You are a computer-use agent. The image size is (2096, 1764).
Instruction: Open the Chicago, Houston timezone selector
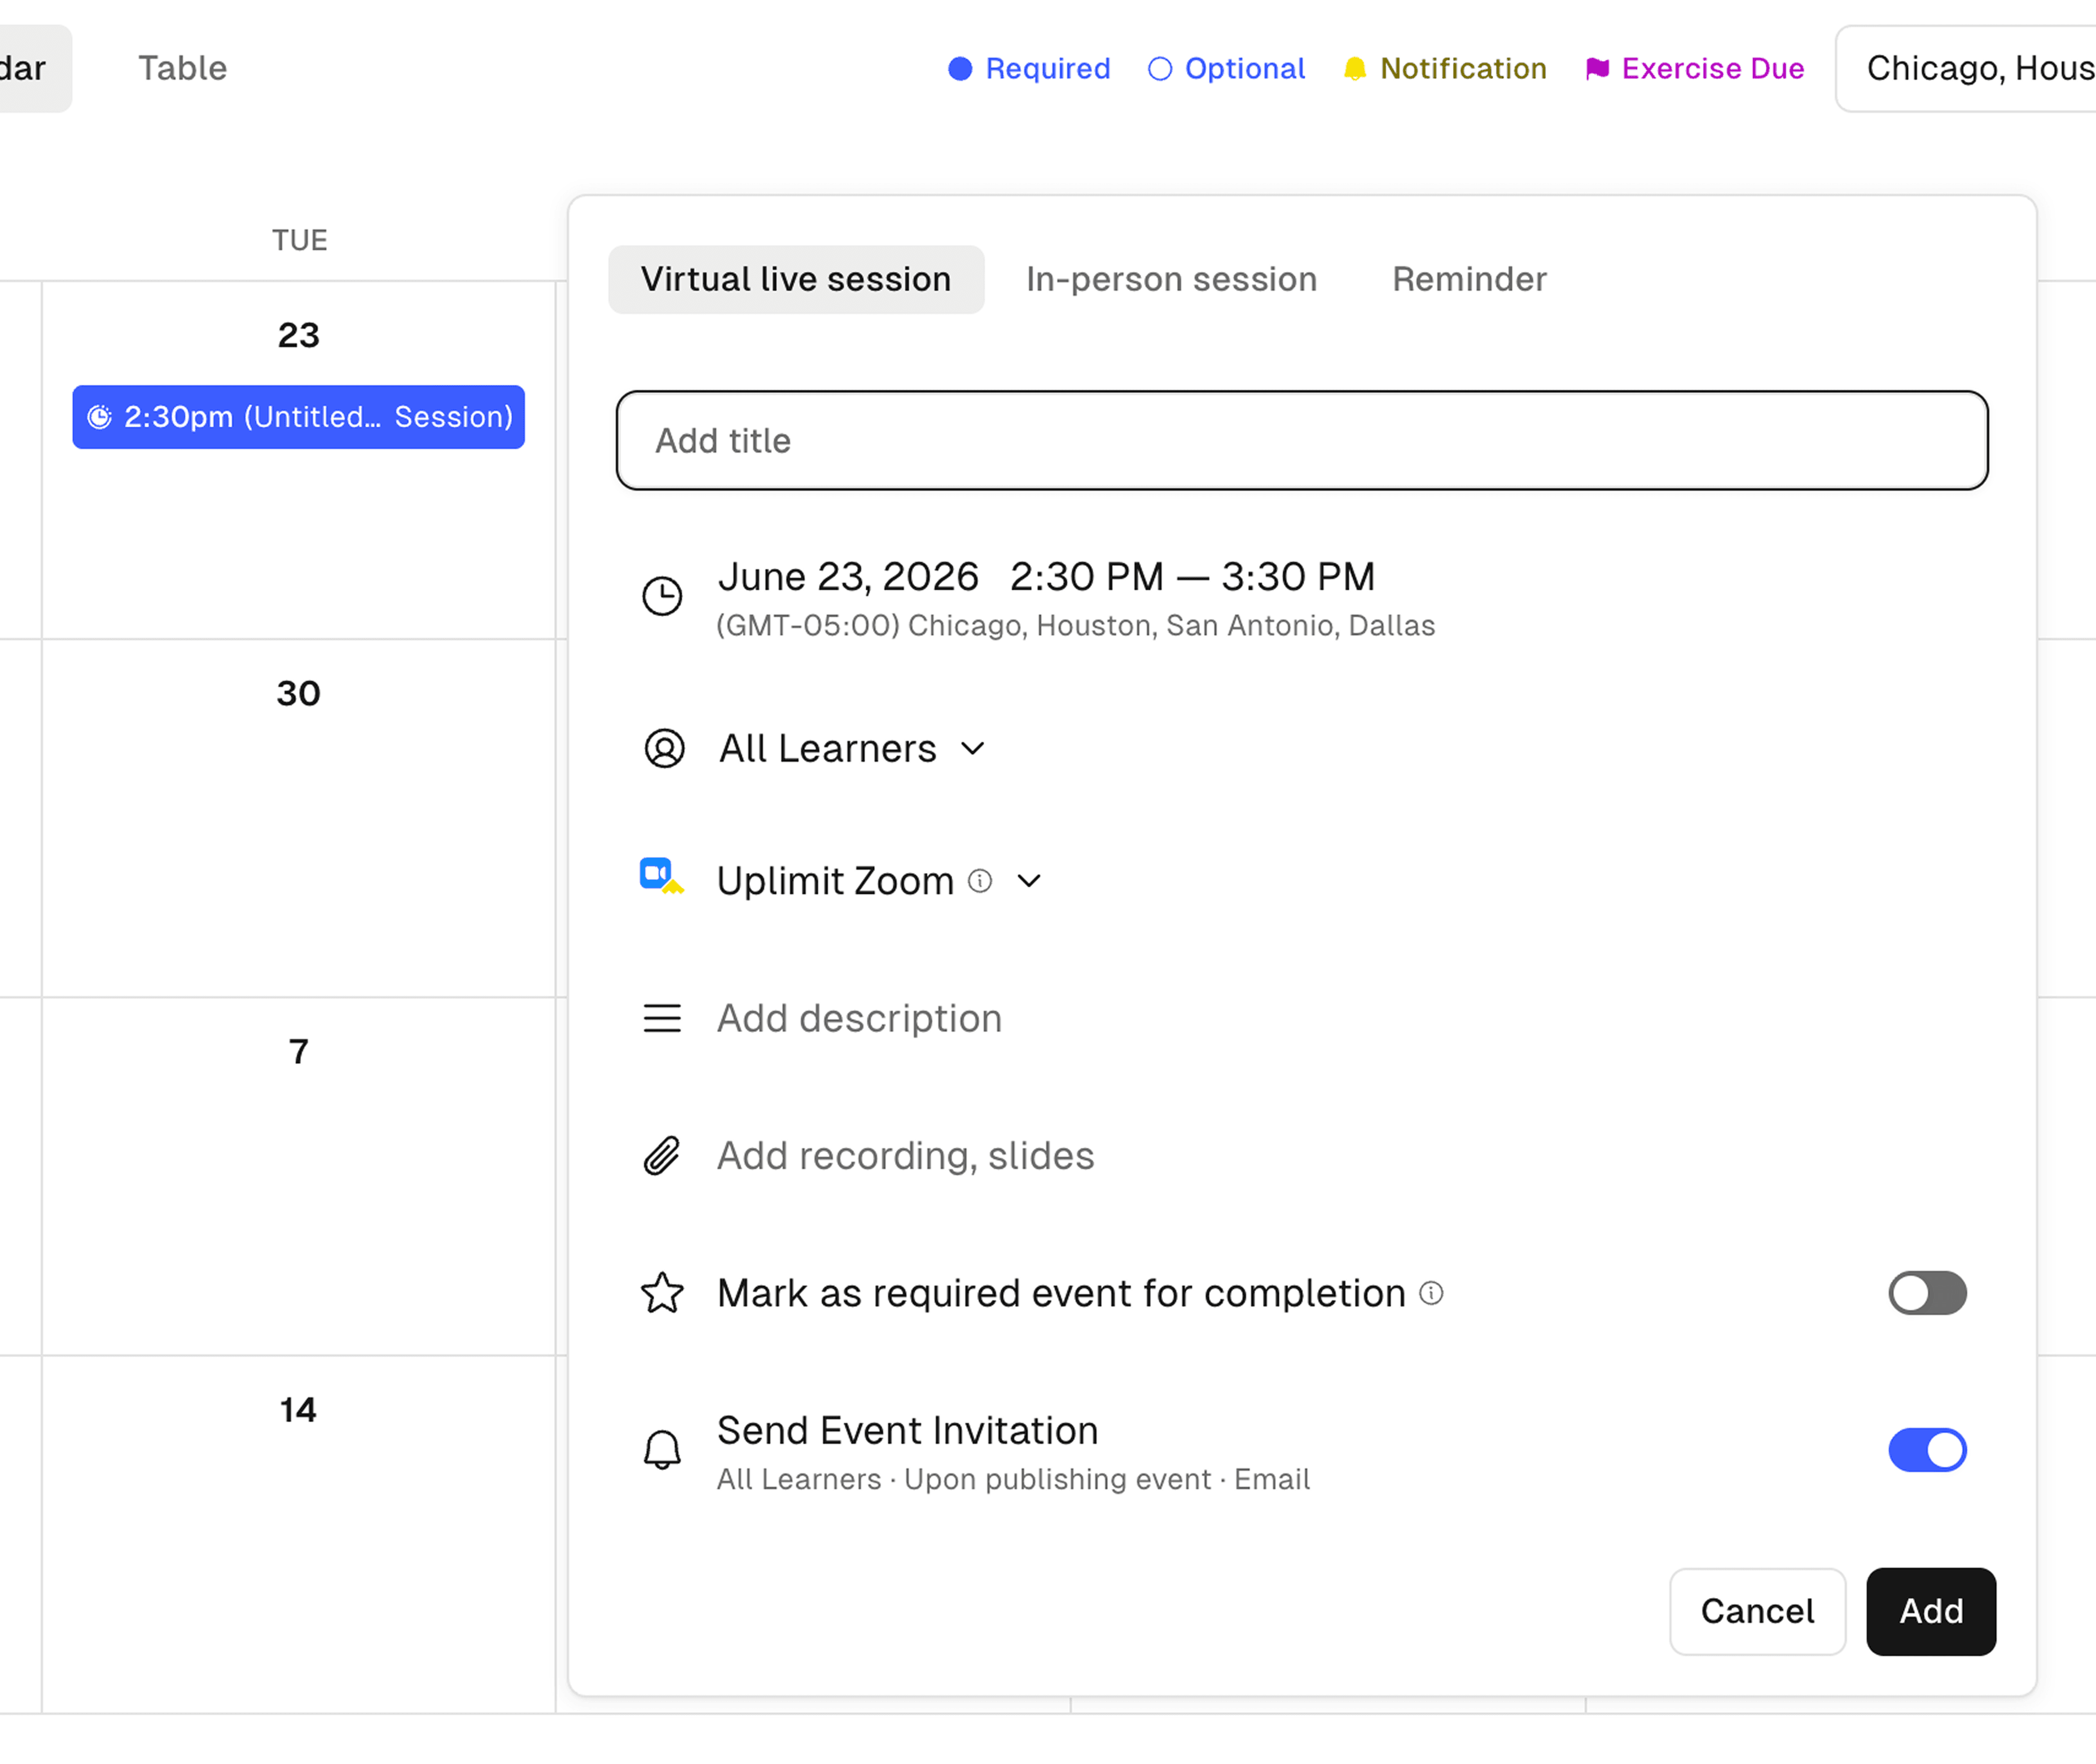[1966, 68]
